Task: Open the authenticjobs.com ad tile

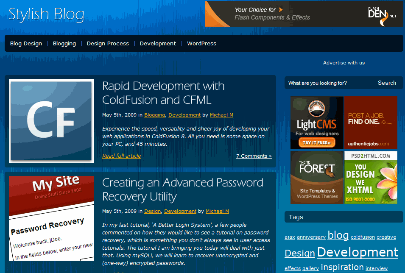Action: coord(371,123)
